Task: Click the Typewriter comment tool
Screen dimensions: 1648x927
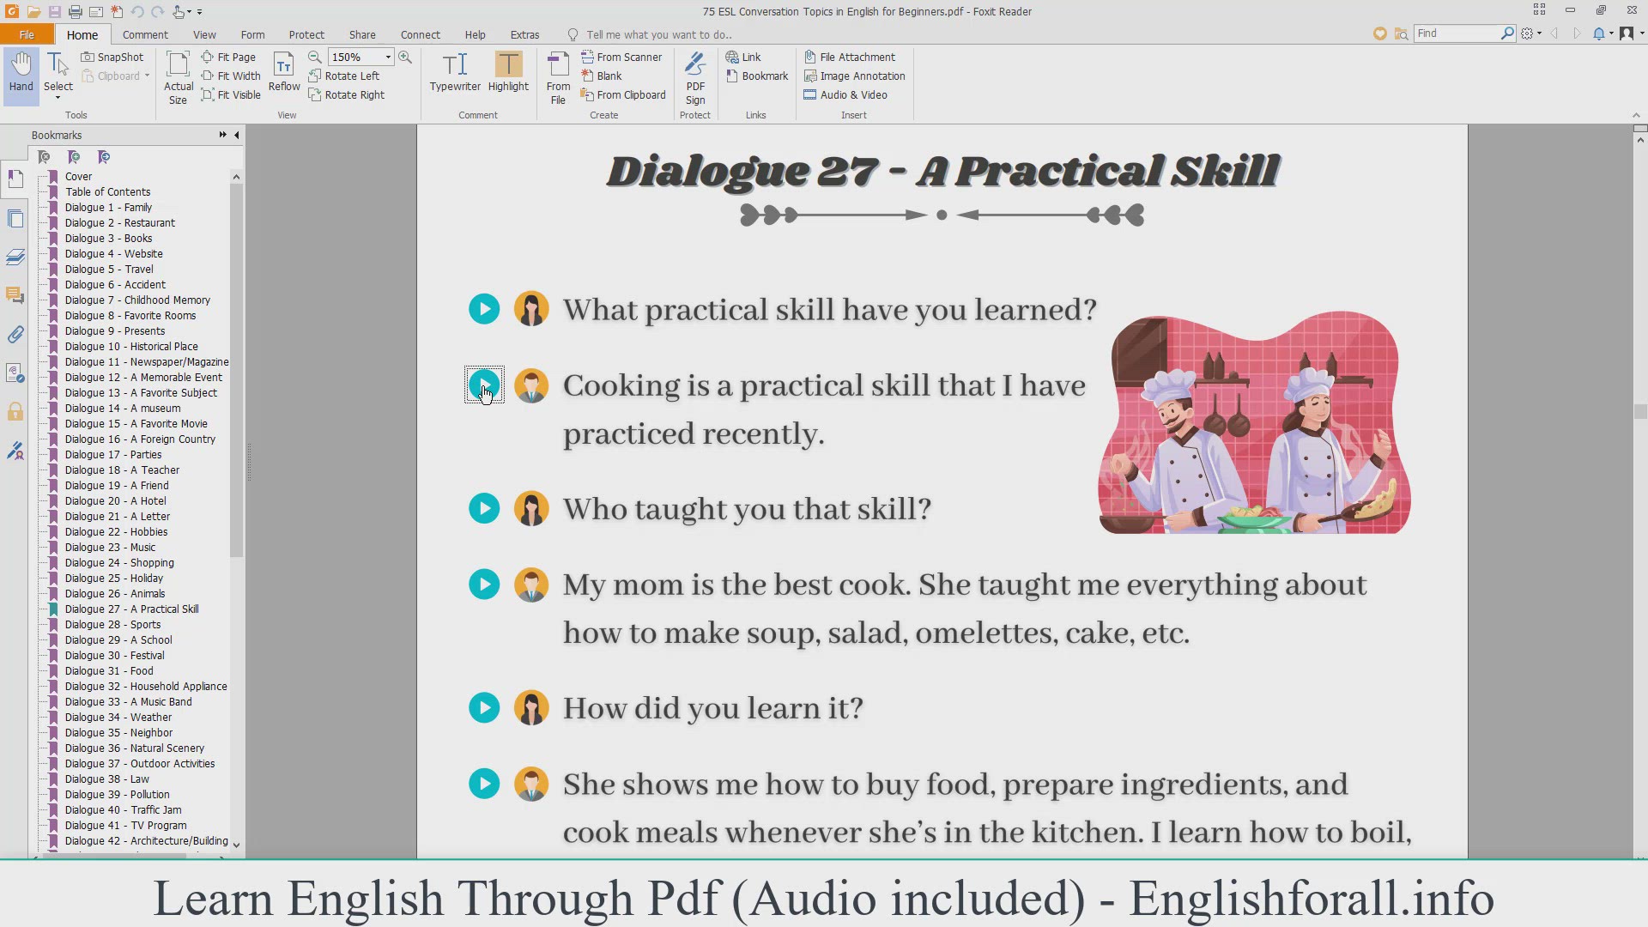Action: (455, 72)
